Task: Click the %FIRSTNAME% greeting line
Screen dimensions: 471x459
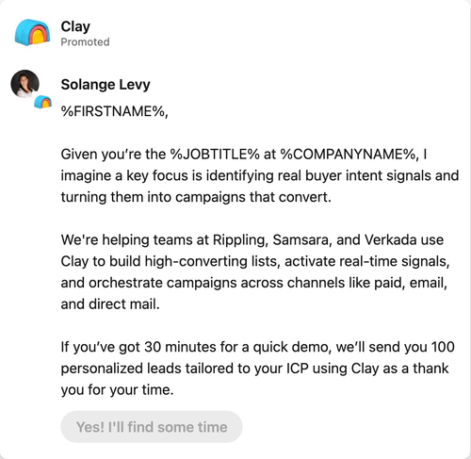Action: click(x=115, y=111)
